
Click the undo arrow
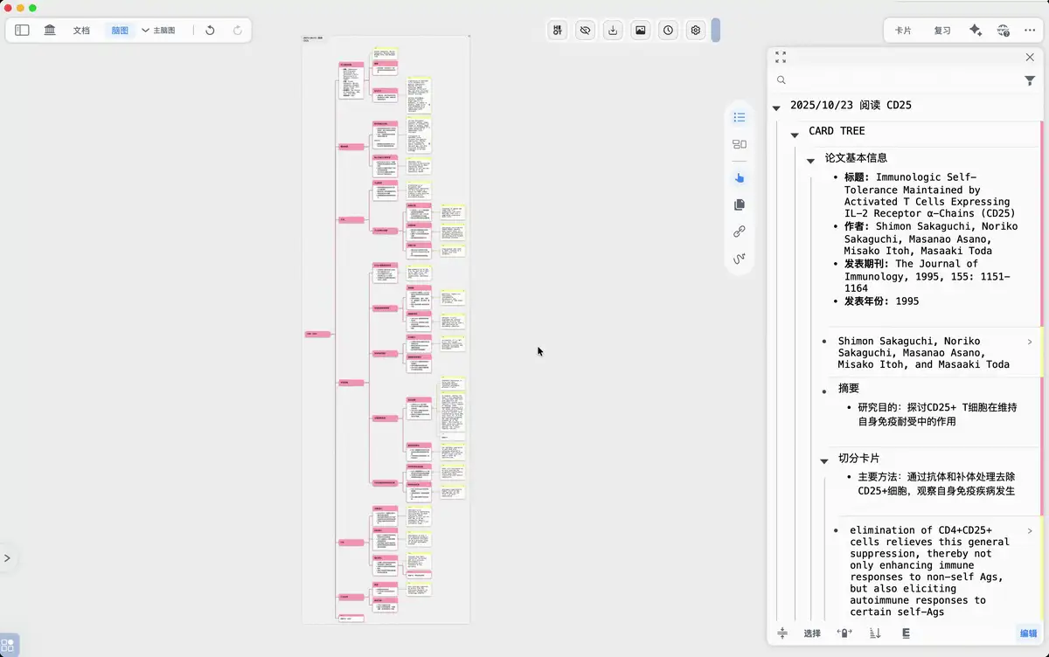(210, 30)
